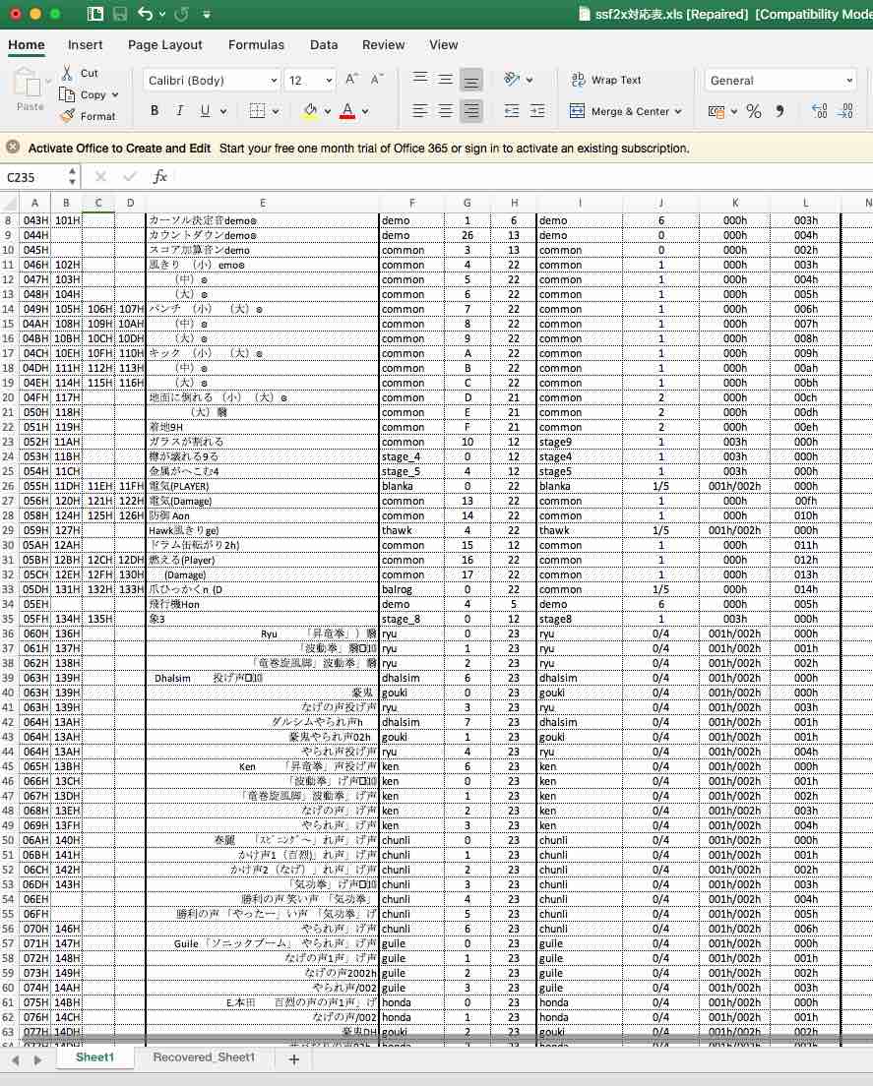This screenshot has height=1086, width=873.
Task: Open the Customize Quick Access Toolbar menu
Action: tap(207, 14)
